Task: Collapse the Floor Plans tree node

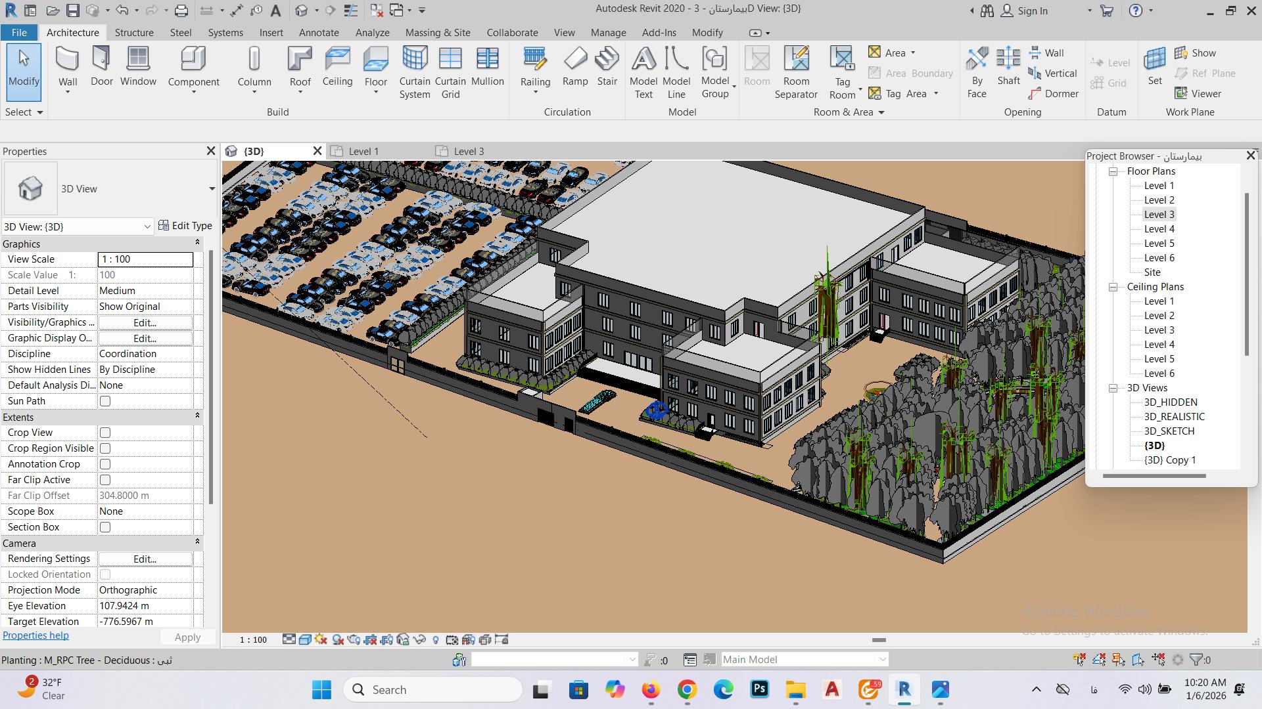Action: [x=1113, y=171]
